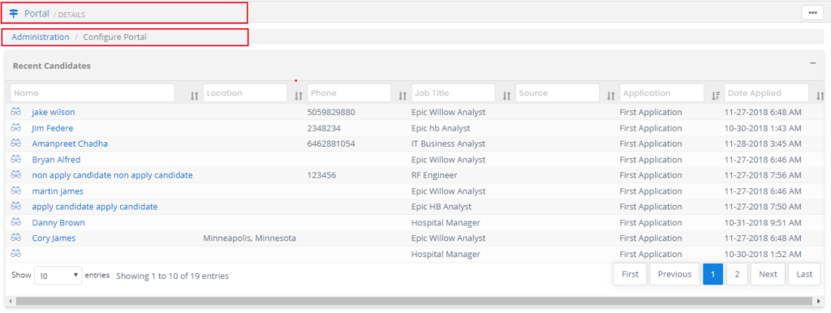Open apply candidate apply candidate link
831x313 pixels.
(x=94, y=207)
